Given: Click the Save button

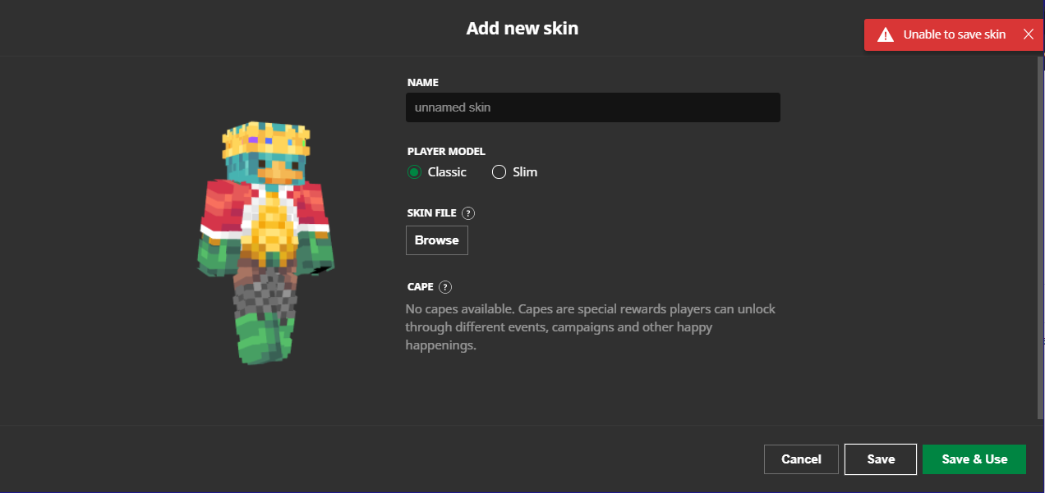Looking at the screenshot, I should tap(881, 459).
